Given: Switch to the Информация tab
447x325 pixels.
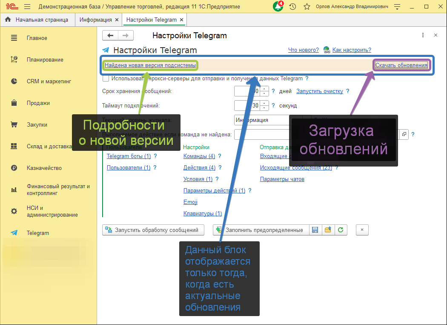Looking at the screenshot, I should click(x=95, y=19).
